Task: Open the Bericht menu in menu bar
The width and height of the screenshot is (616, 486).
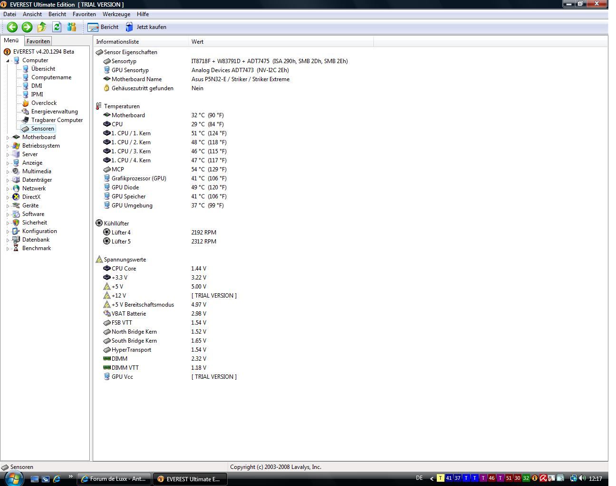Action: click(x=57, y=14)
